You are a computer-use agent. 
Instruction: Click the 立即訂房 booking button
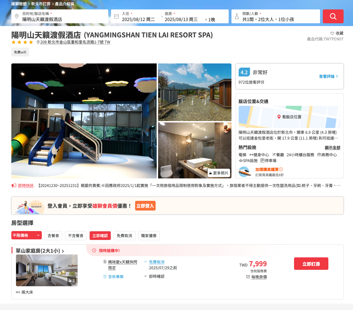[x=311, y=264]
